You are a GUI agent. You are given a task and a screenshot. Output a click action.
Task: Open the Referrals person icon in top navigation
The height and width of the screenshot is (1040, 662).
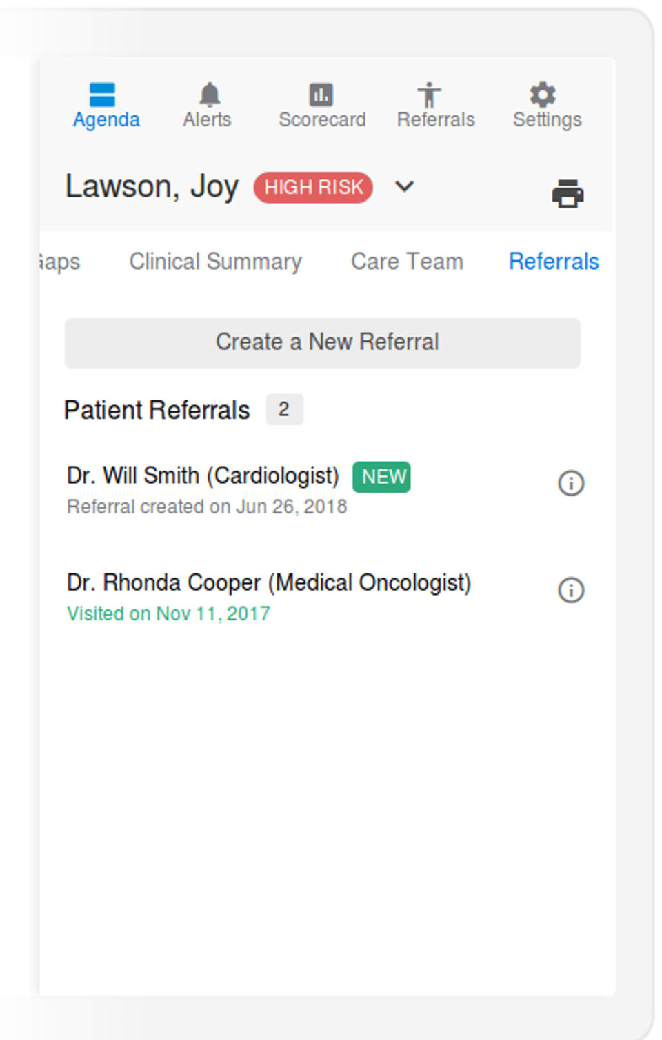coord(429,95)
